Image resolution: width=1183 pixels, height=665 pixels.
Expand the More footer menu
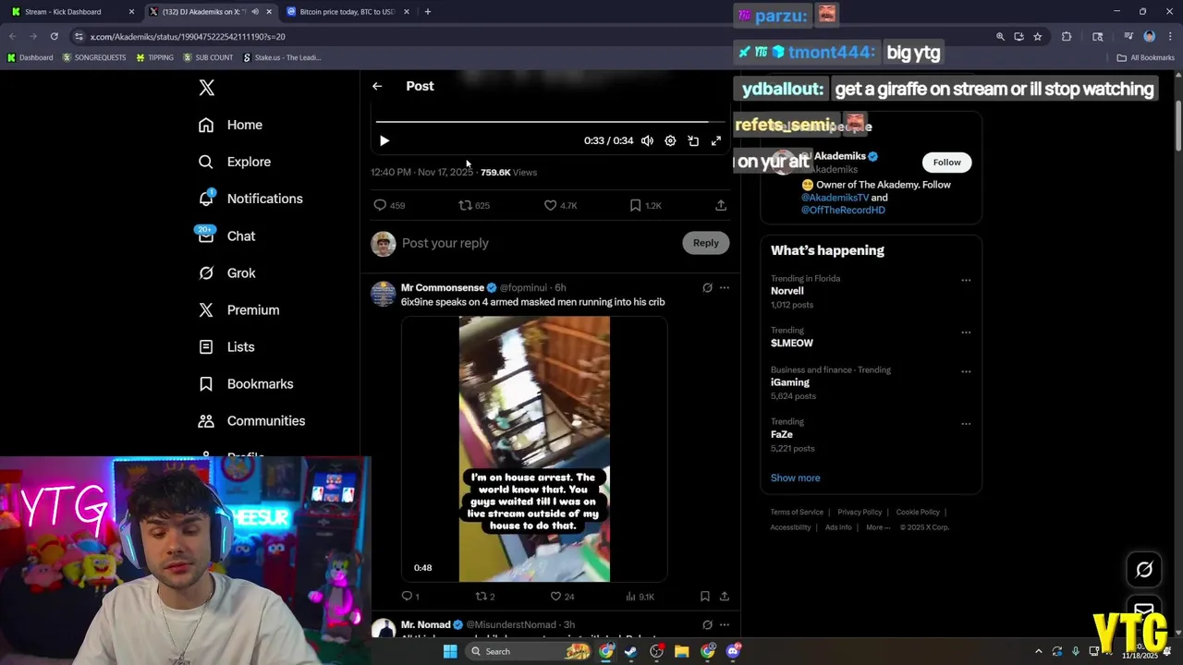pyautogui.click(x=878, y=527)
